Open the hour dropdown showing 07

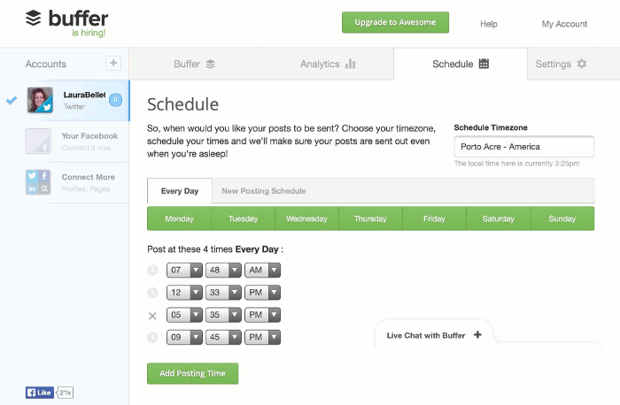184,270
